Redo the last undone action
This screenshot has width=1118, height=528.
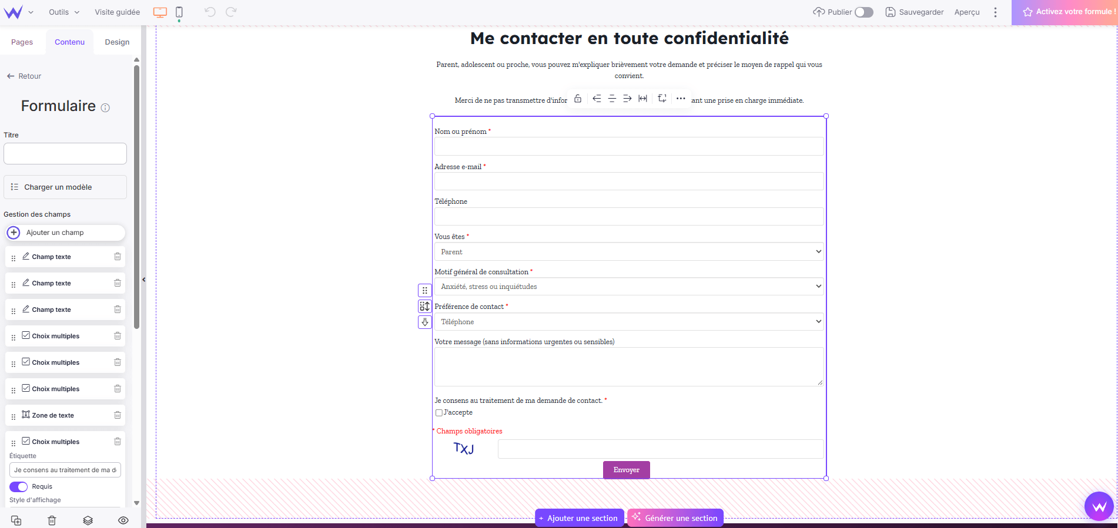point(231,12)
